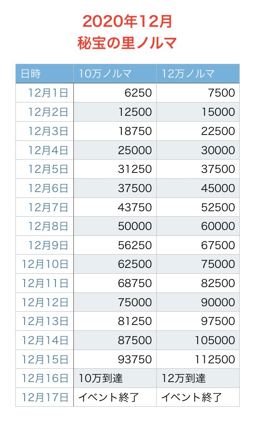Viewport: 256px width, 435px height.
Task: Click the 12月4日 row label
Action: click(x=48, y=150)
